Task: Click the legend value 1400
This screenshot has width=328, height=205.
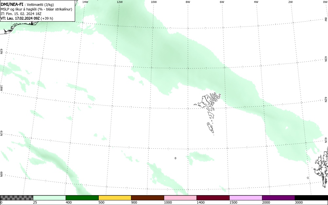Action: 201,202
